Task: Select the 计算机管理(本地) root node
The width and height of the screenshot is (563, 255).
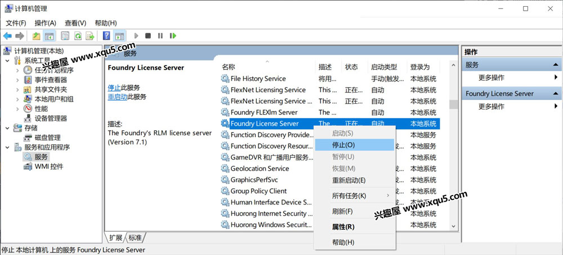Action: 34,51
